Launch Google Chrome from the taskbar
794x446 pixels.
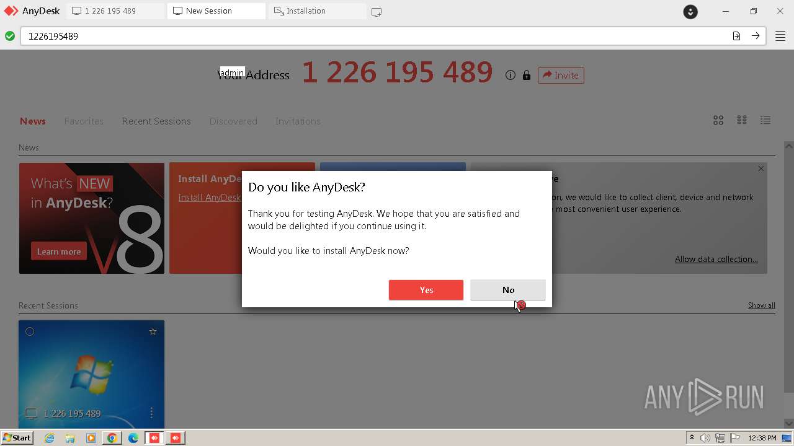pyautogui.click(x=112, y=438)
